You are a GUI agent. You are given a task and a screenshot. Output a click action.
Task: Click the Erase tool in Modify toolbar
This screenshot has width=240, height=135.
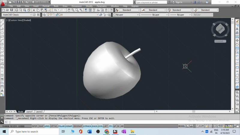pos(237,21)
